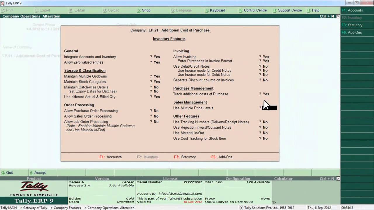The image size is (374, 210).
Task: Toggle Maintain Multiple Godowns value
Action: (157, 76)
